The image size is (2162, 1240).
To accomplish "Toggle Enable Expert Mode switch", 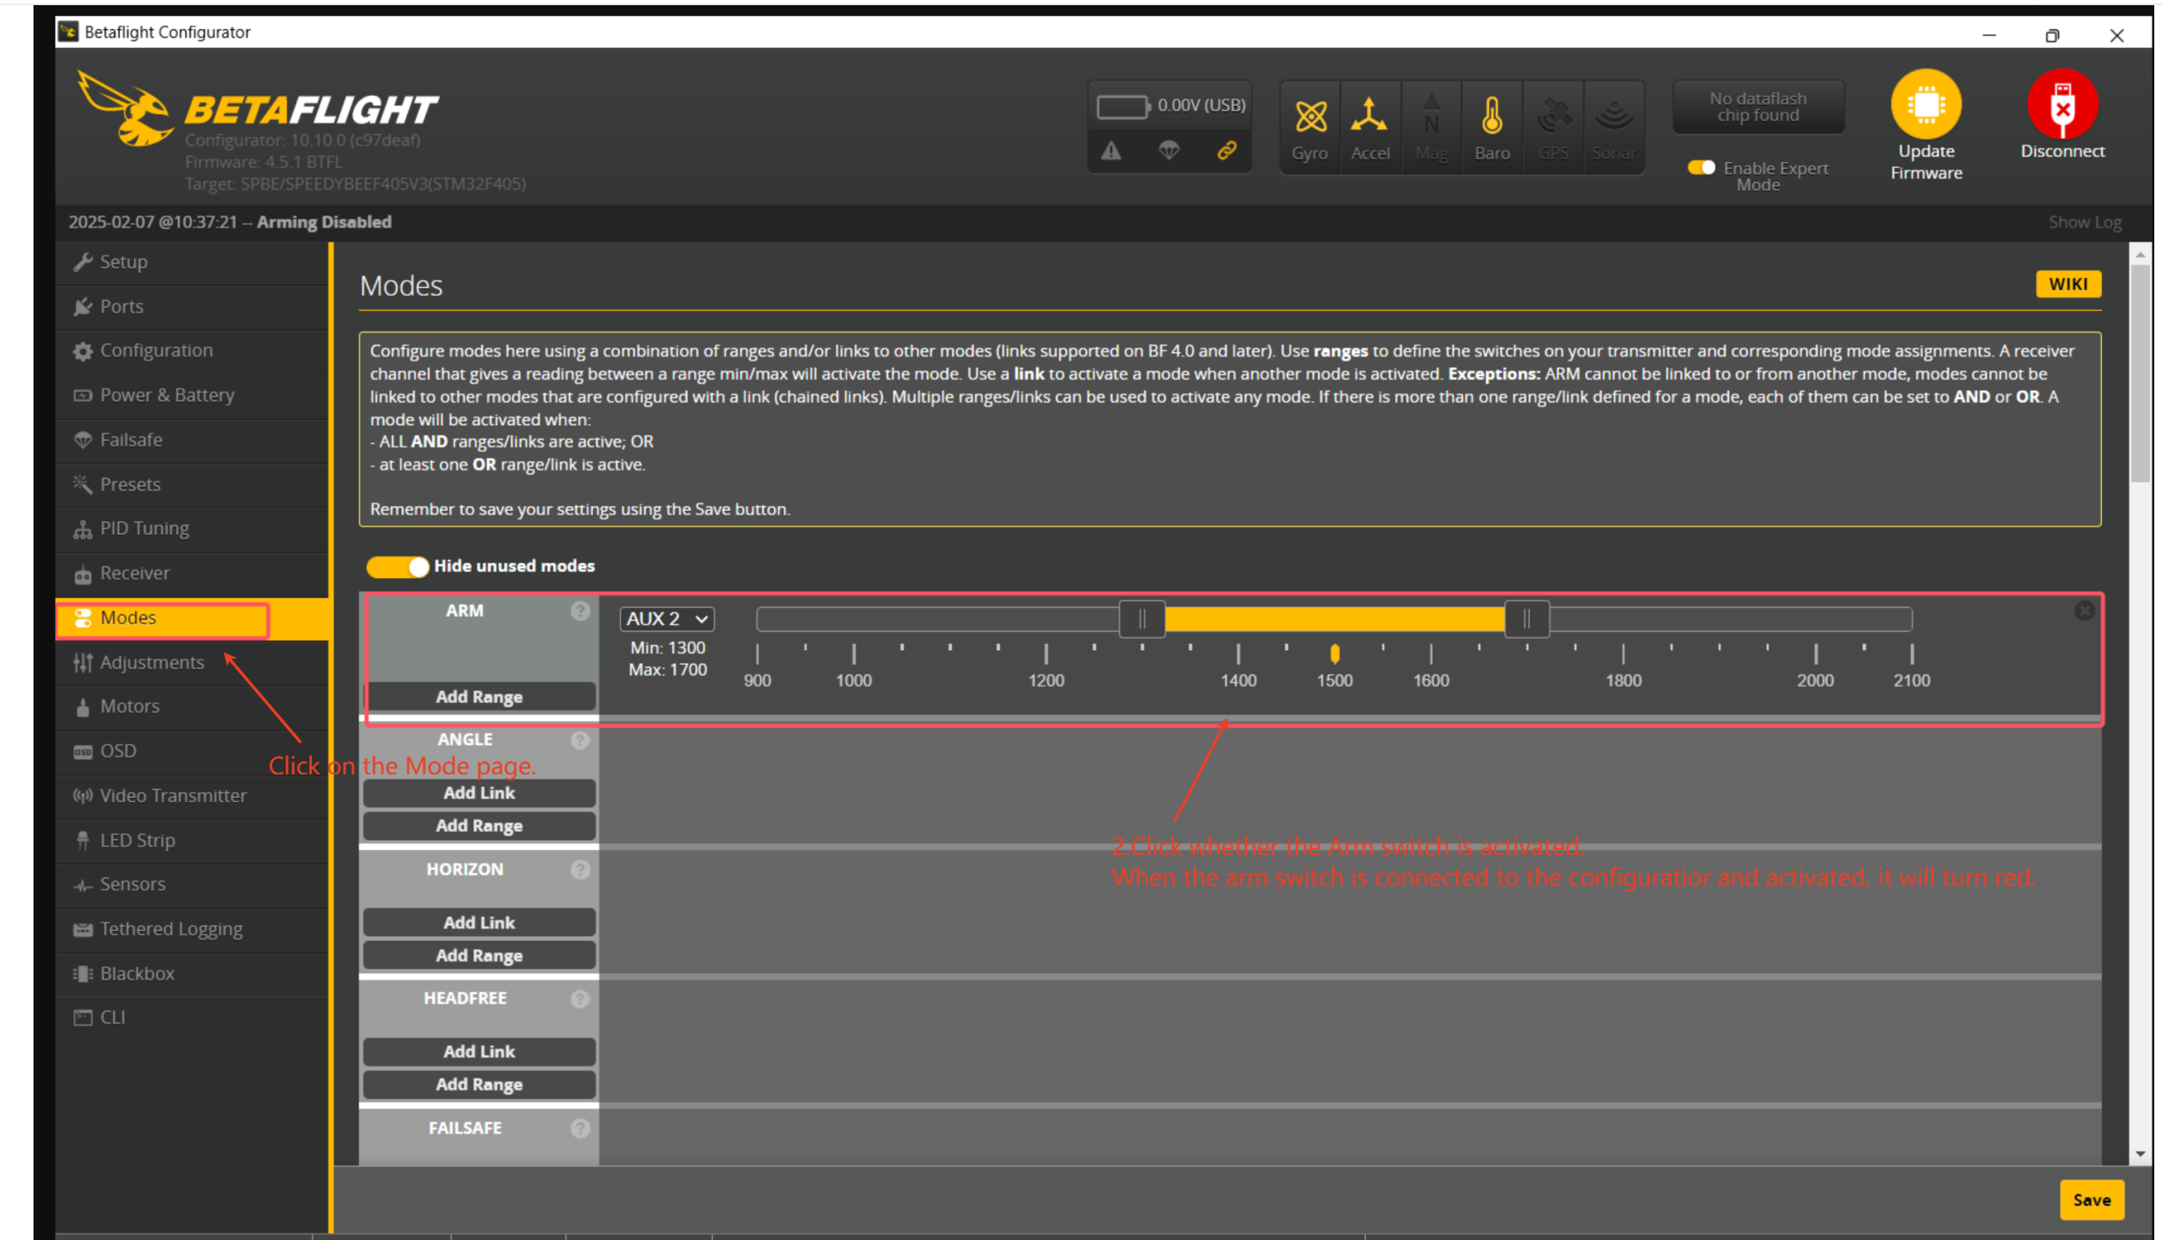I will point(1701,168).
